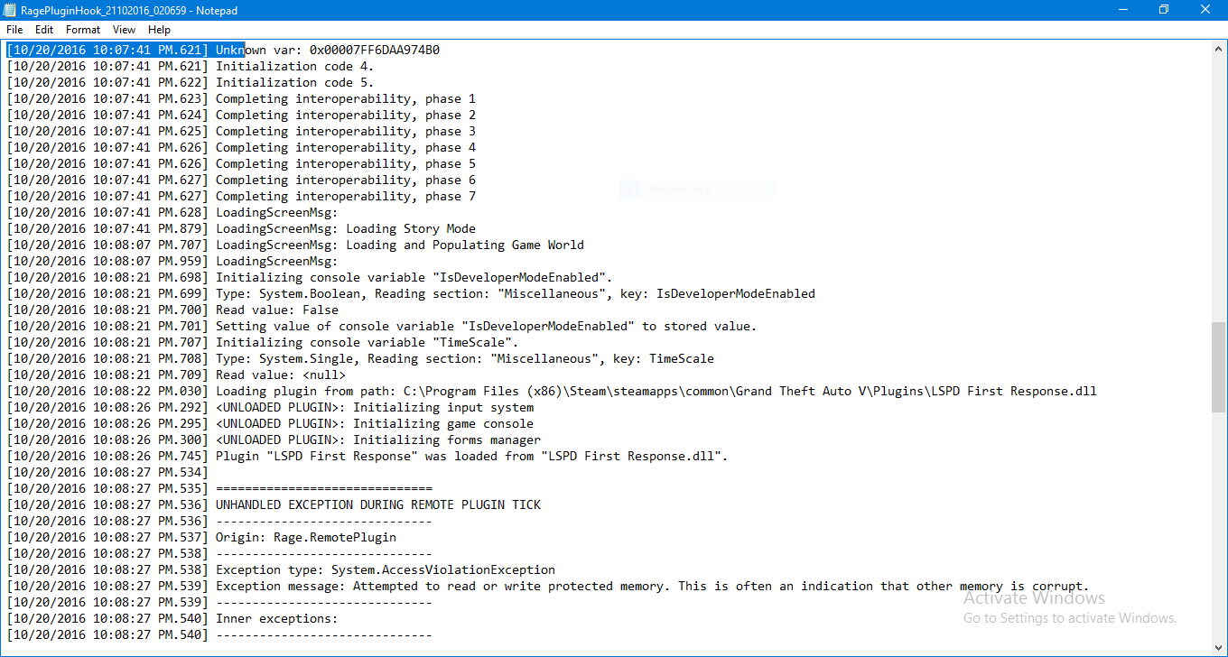This screenshot has height=657, width=1228.
Task: Click the "Loading Story Mode" log line
Action: tap(410, 228)
